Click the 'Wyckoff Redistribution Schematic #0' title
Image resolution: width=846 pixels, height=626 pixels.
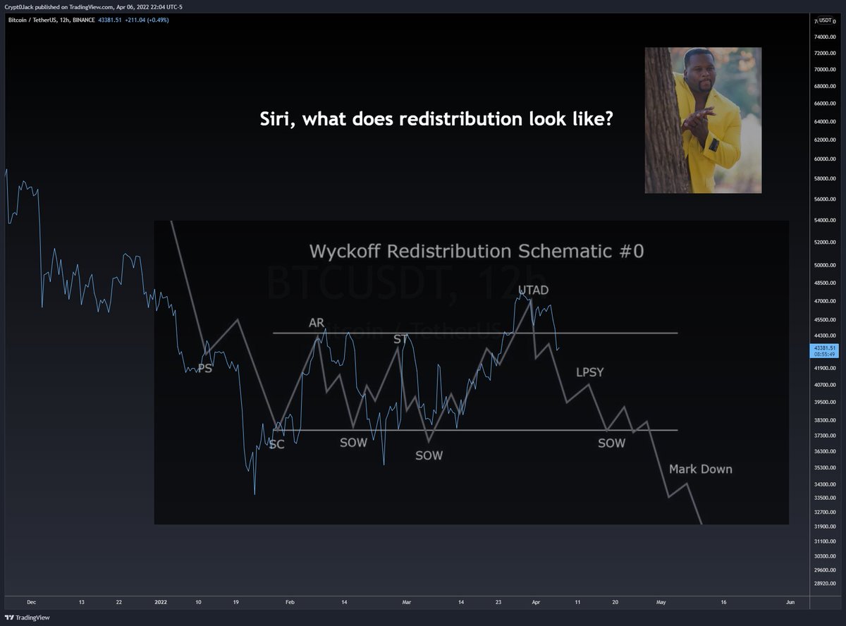(477, 251)
